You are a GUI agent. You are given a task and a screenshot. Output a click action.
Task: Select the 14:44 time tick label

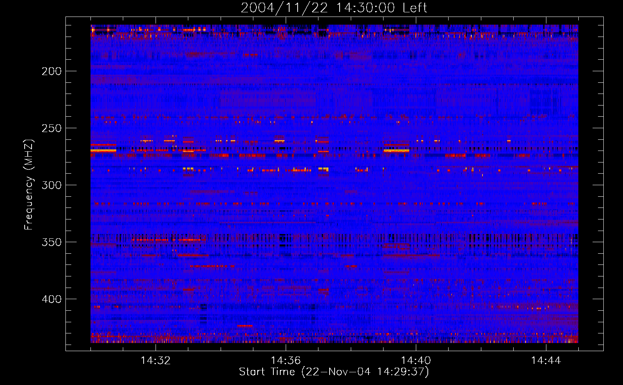click(546, 360)
